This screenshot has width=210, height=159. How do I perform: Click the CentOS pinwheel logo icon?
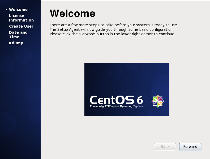pos(158,101)
